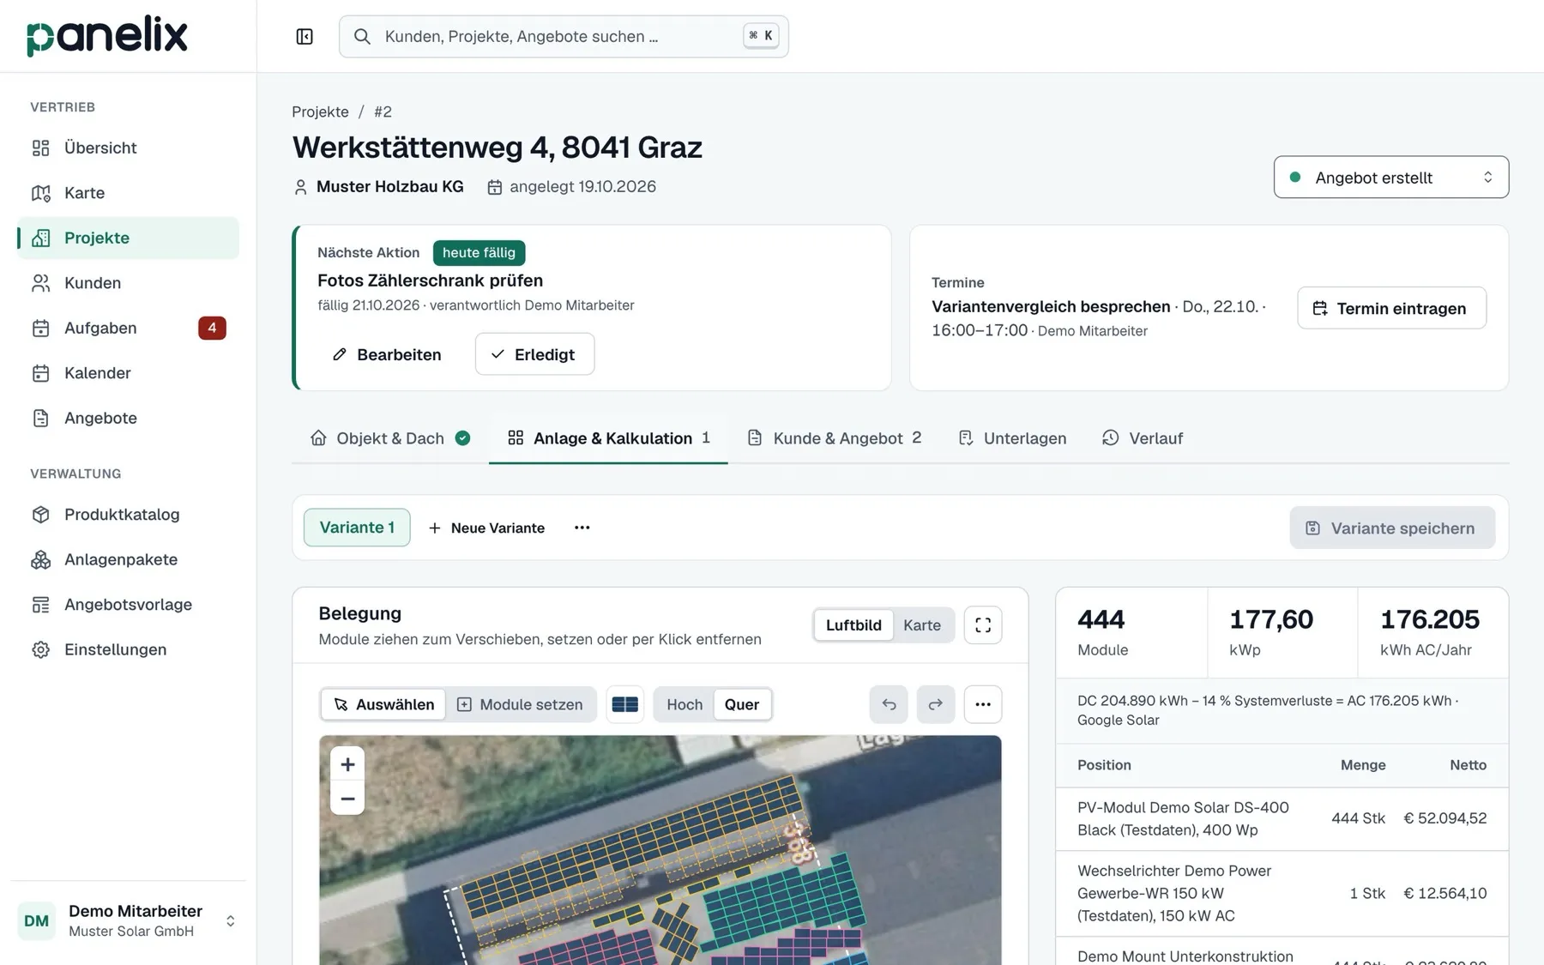Undo the last module placement
This screenshot has height=965, width=1544.
889,704
